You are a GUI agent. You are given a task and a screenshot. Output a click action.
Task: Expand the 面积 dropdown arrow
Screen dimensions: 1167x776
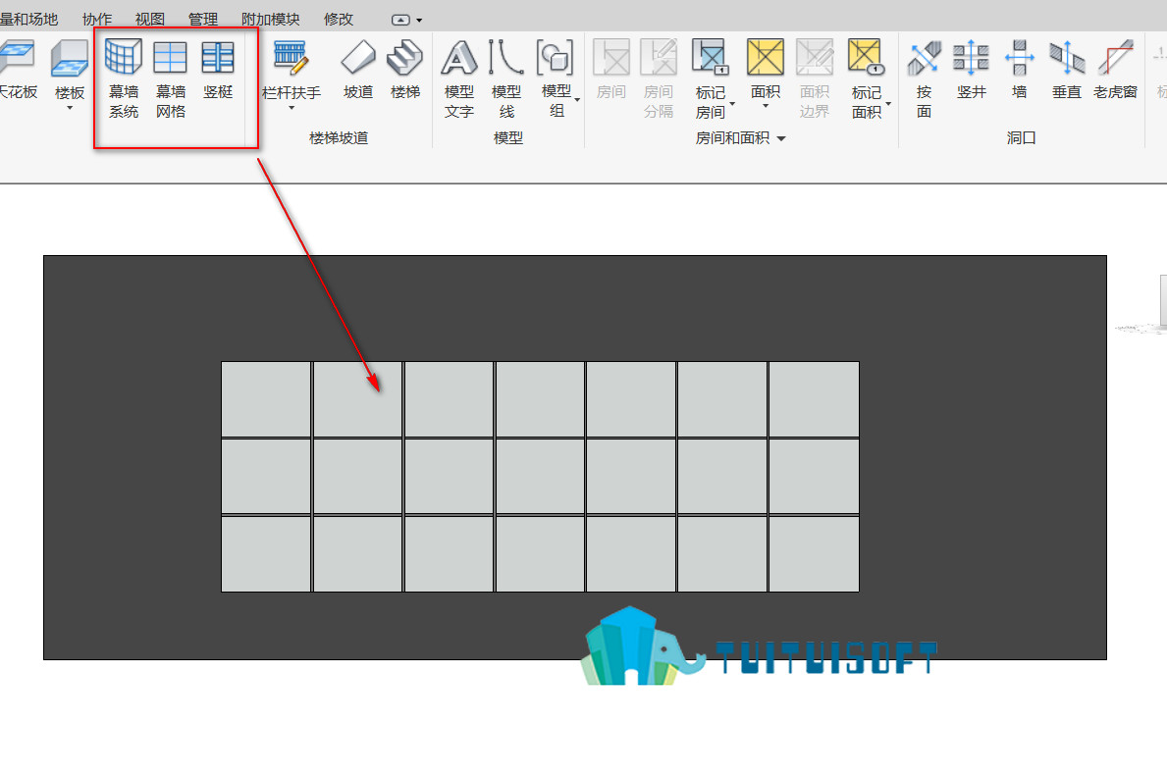coord(766,106)
